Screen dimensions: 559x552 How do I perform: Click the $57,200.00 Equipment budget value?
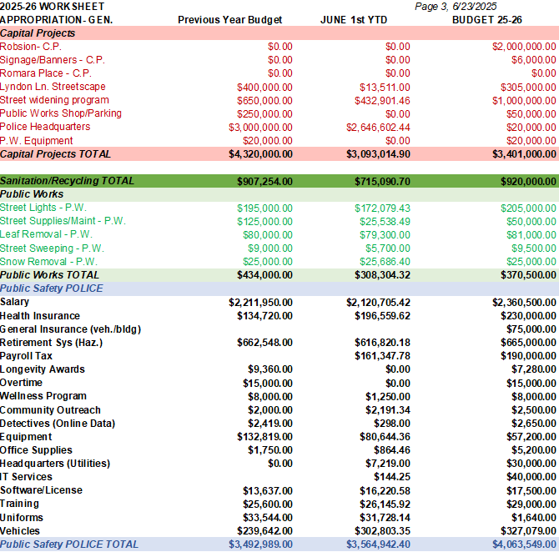pos(531,437)
